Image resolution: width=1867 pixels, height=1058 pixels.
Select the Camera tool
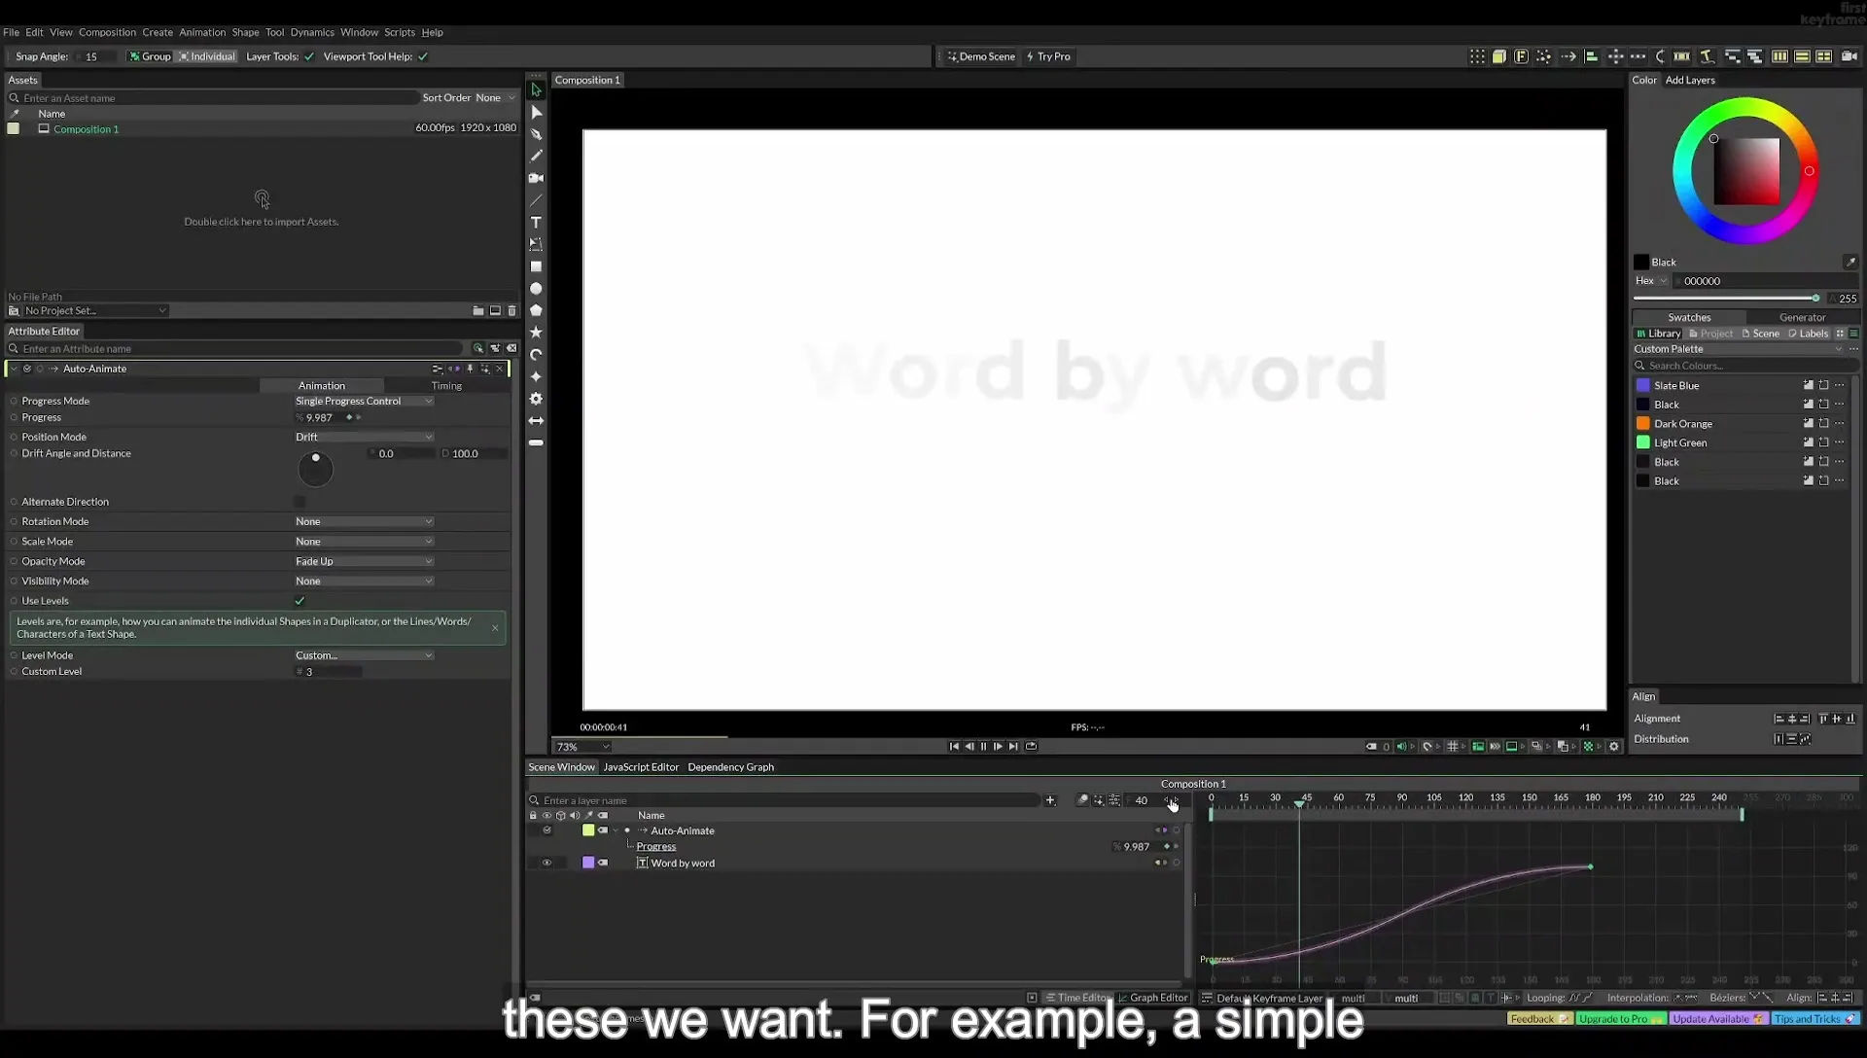pos(536,178)
